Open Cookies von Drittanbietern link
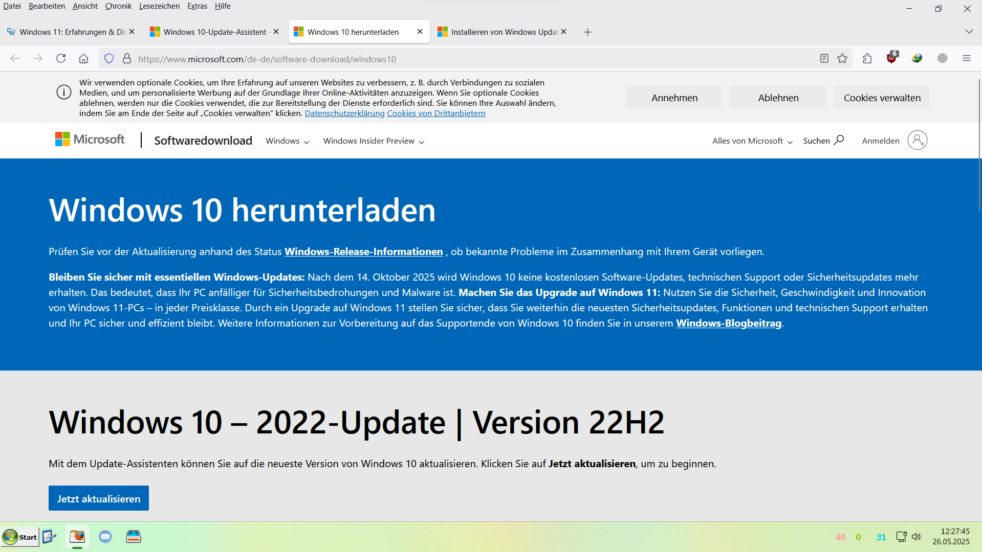The width and height of the screenshot is (982, 552). (436, 113)
